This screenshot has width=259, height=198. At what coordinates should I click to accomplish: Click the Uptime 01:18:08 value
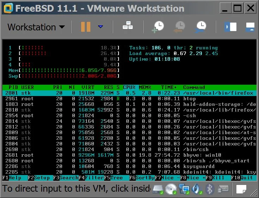click(x=167, y=59)
